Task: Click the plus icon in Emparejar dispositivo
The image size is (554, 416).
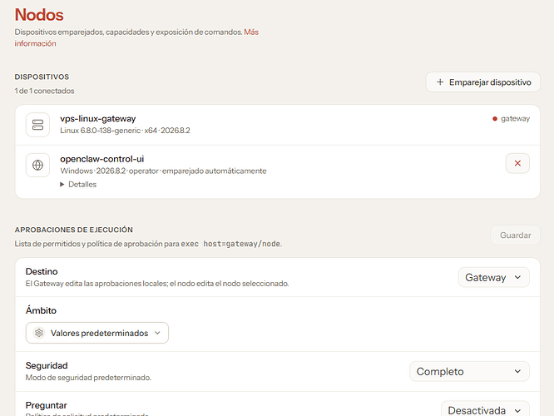Action: (440, 82)
